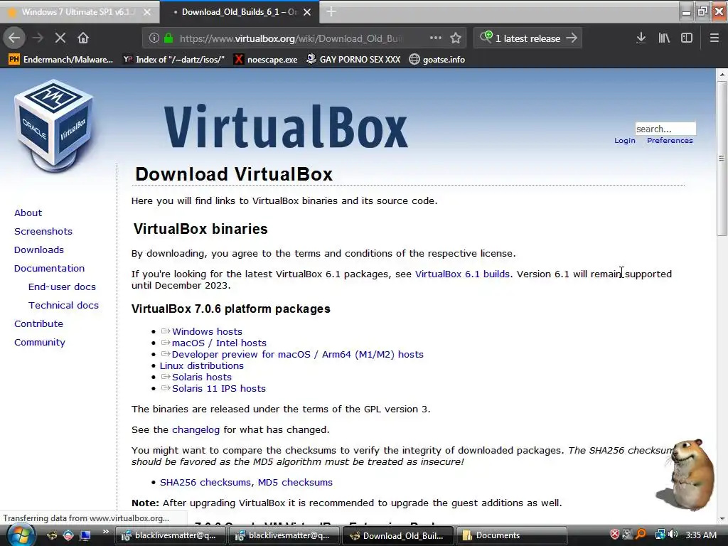The image size is (728, 546).
Task: Open the SHA256 checksums link
Action: click(205, 482)
